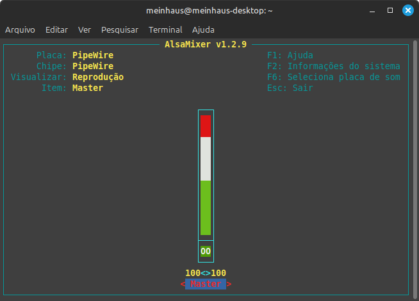419x301 pixels.
Task: Toggle the Master mute indicator OO
Action: (x=206, y=251)
